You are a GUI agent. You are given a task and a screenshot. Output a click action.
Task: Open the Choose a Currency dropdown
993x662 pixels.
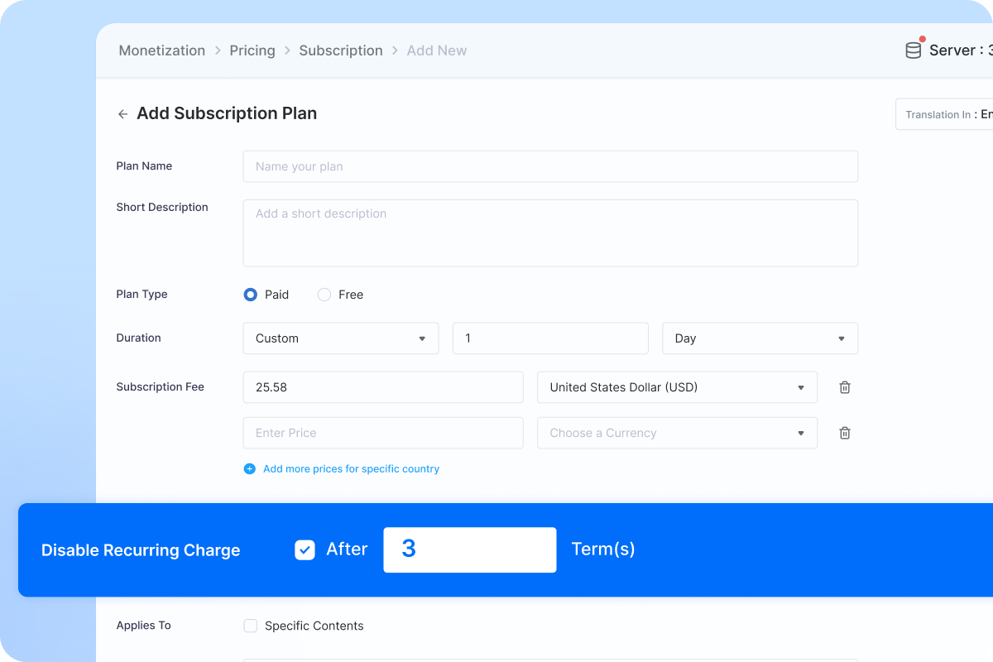[677, 433]
